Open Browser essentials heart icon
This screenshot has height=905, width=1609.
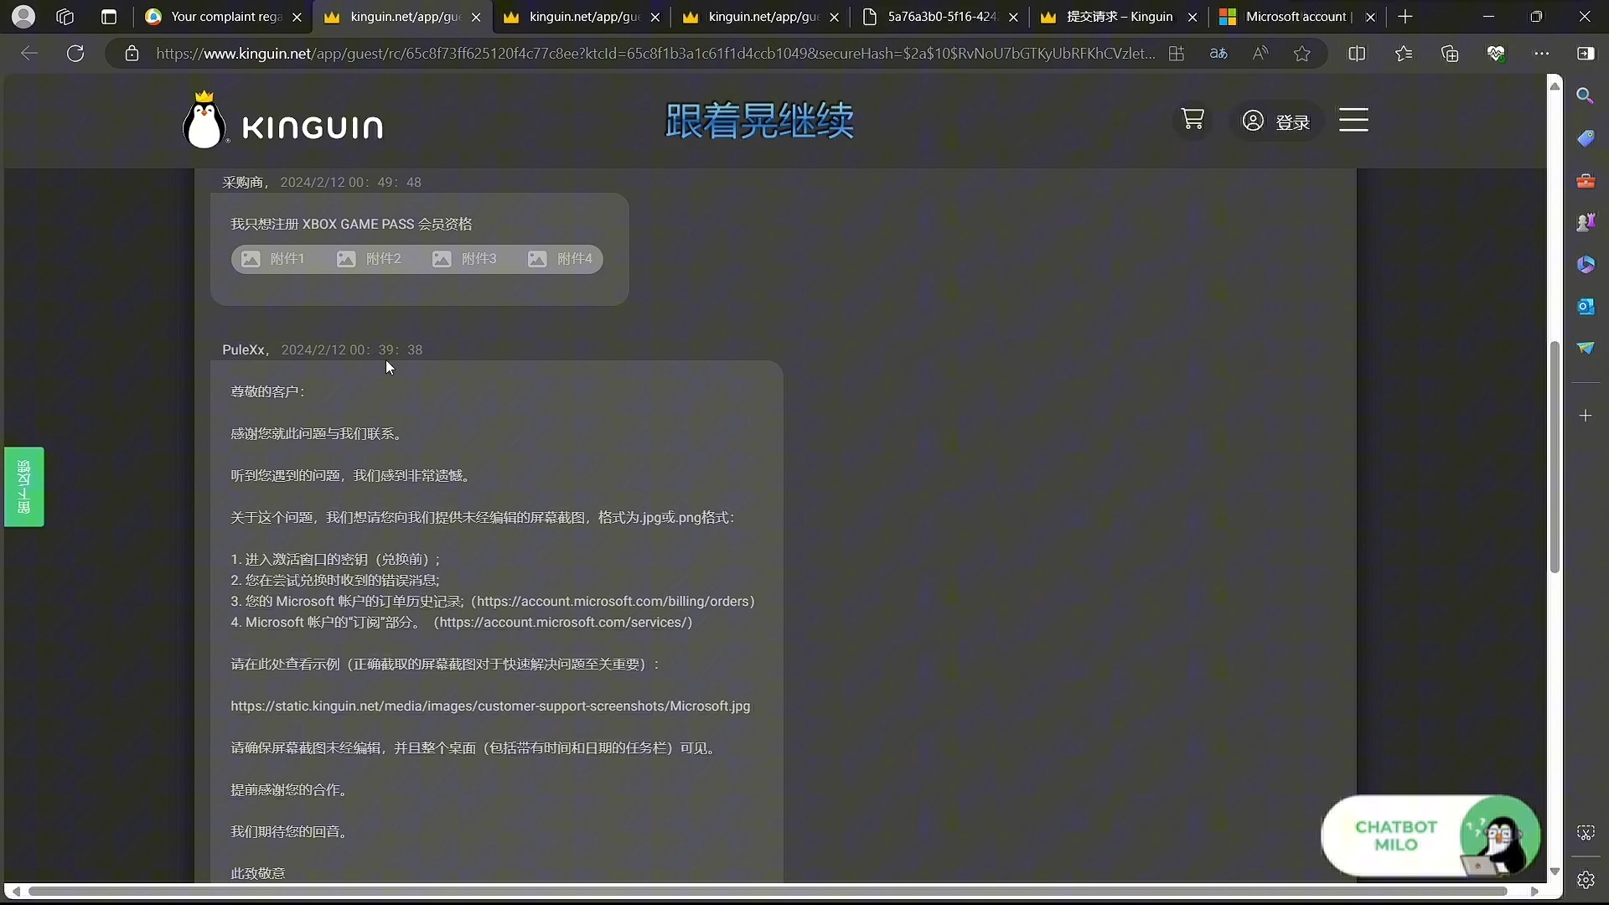tap(1496, 54)
